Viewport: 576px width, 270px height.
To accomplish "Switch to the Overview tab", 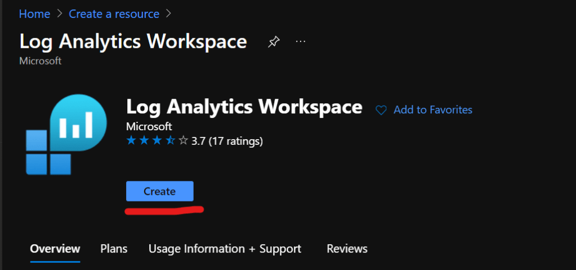I will [55, 249].
